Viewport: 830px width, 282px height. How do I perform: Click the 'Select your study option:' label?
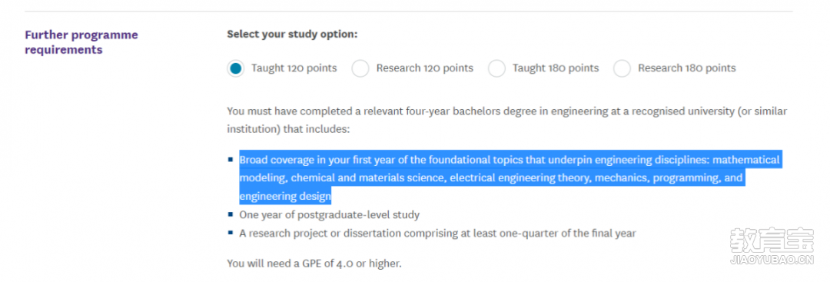pyautogui.click(x=292, y=35)
